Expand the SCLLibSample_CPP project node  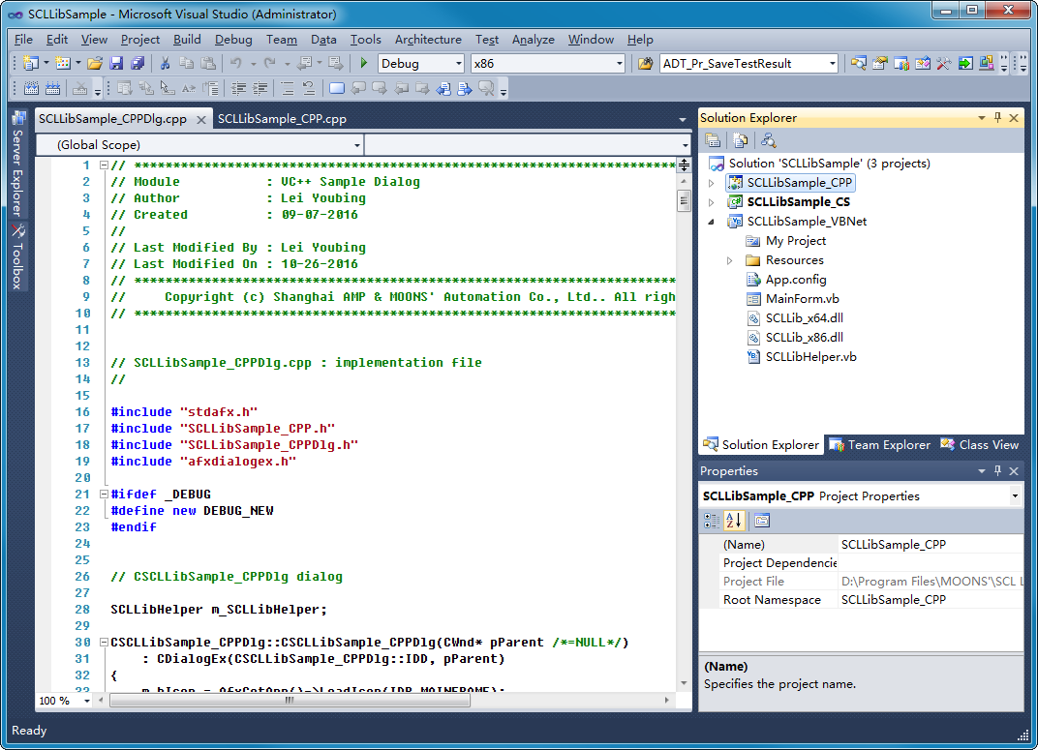coord(712,183)
